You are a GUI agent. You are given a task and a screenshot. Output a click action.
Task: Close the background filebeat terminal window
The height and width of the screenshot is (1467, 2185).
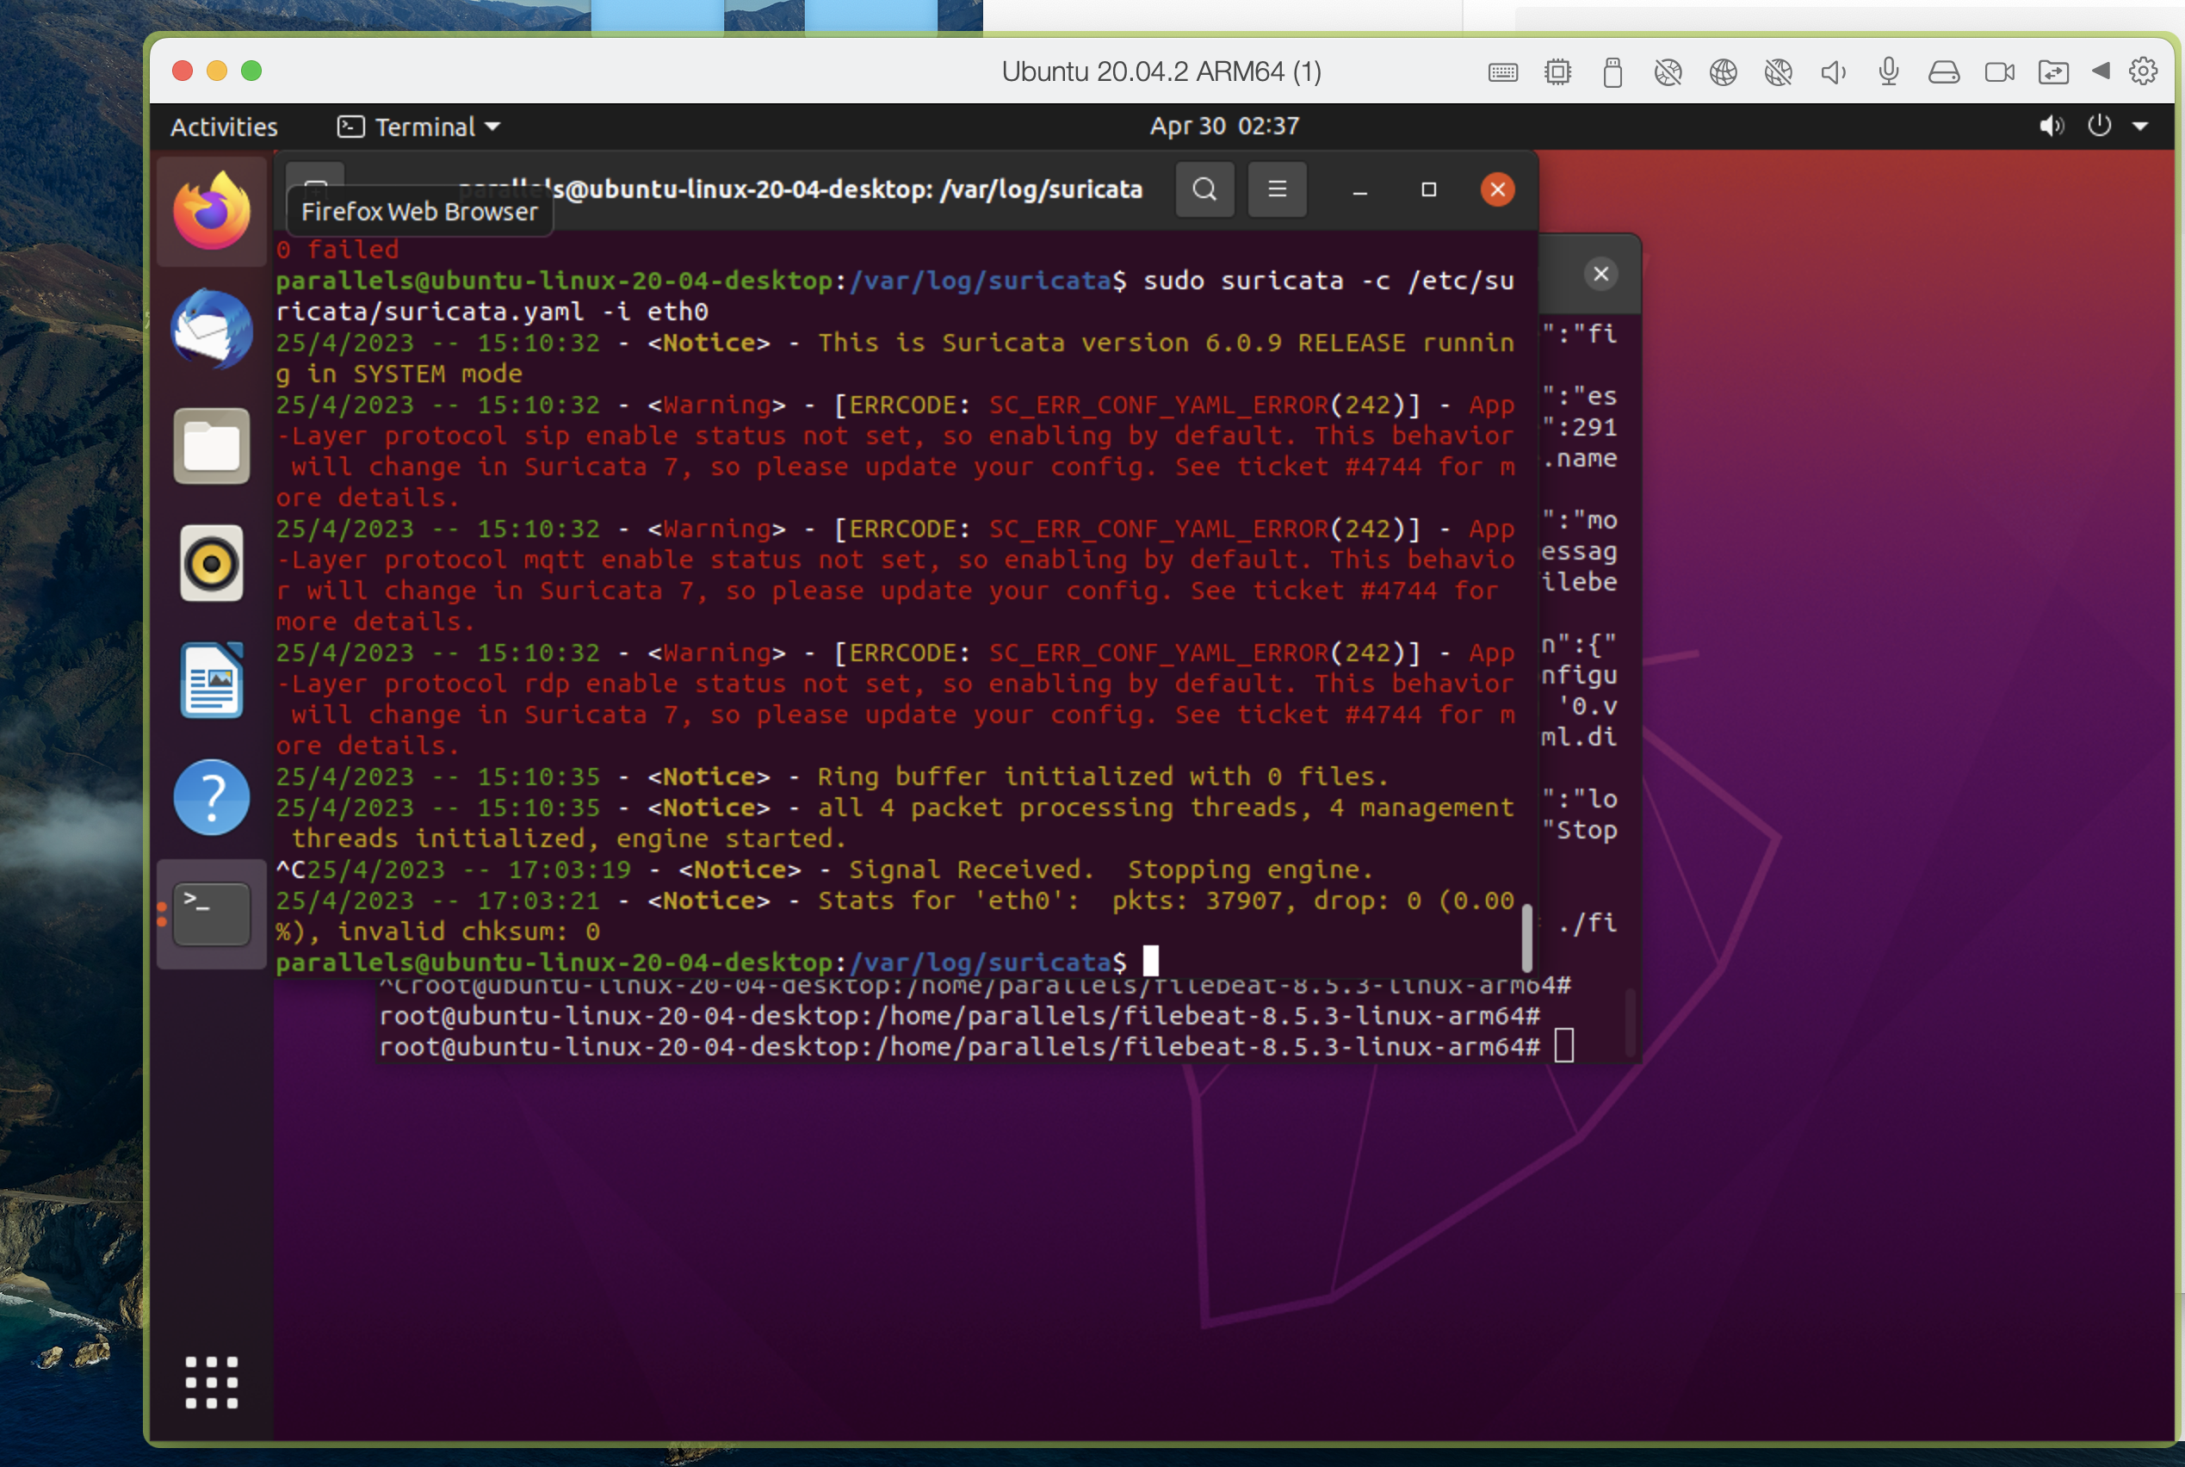click(x=1600, y=274)
